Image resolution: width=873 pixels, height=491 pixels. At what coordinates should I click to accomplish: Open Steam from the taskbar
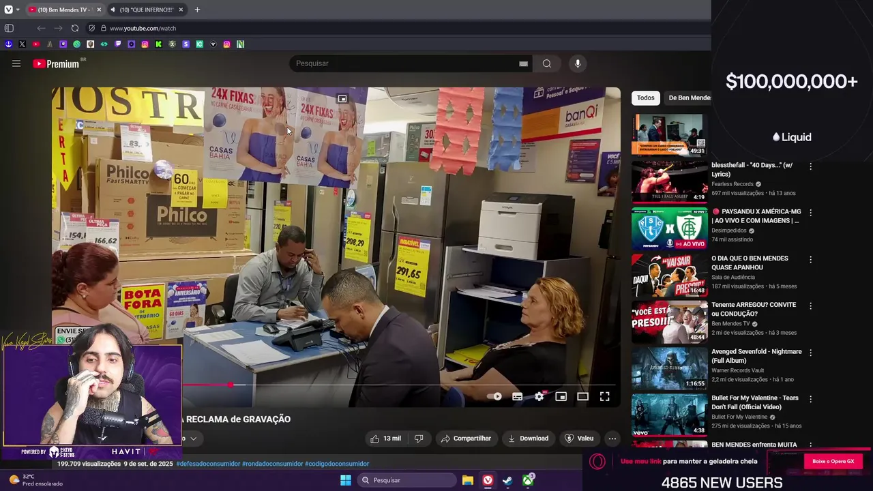(x=507, y=480)
